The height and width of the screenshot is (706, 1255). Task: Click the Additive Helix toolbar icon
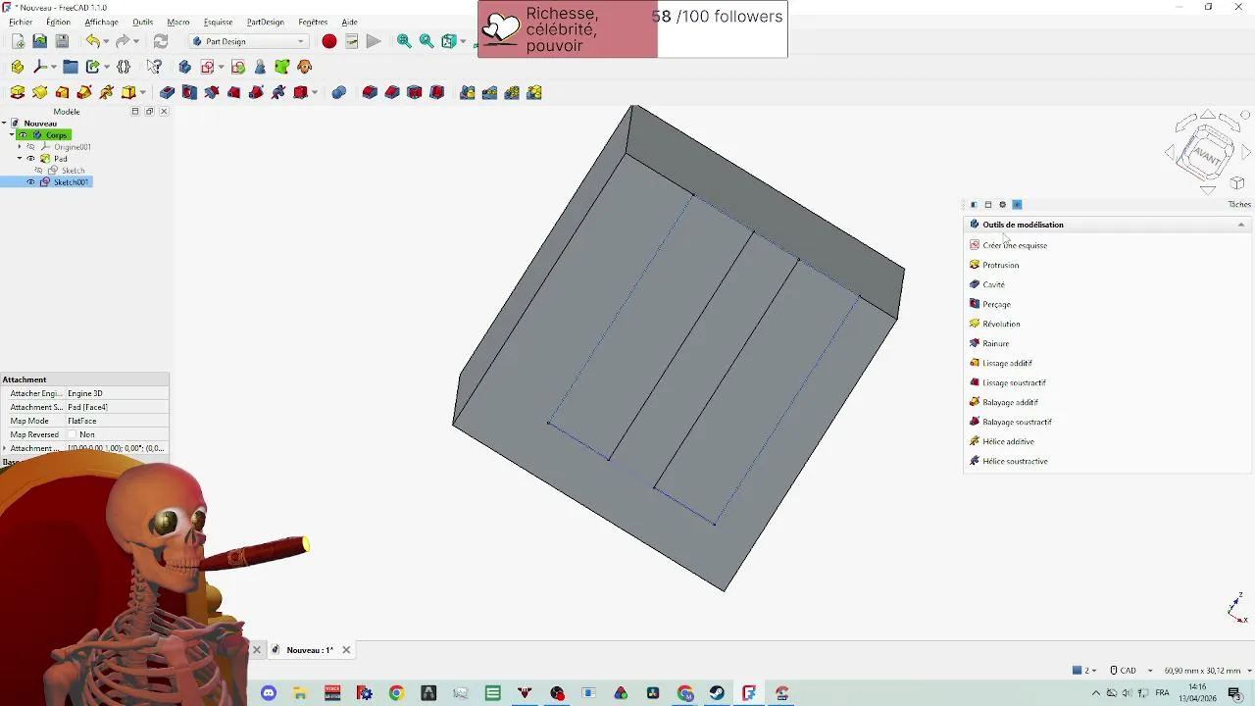coord(107,92)
